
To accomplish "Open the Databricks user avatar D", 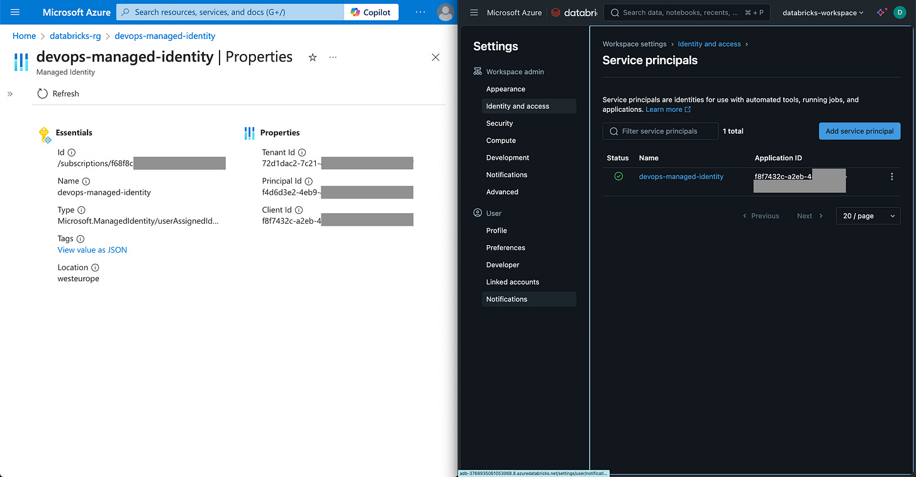I will click(899, 13).
